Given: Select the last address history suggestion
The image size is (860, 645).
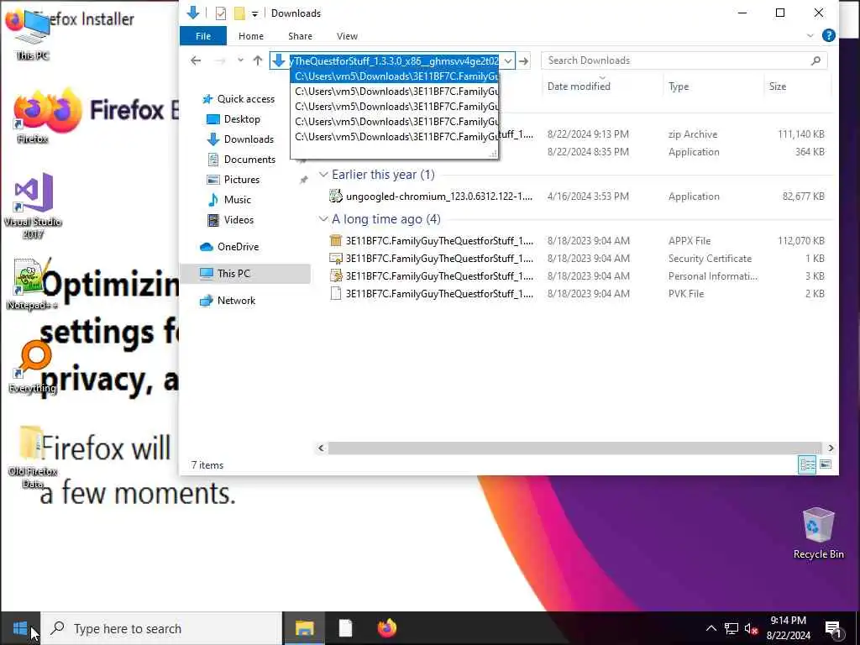Looking at the screenshot, I should (395, 137).
